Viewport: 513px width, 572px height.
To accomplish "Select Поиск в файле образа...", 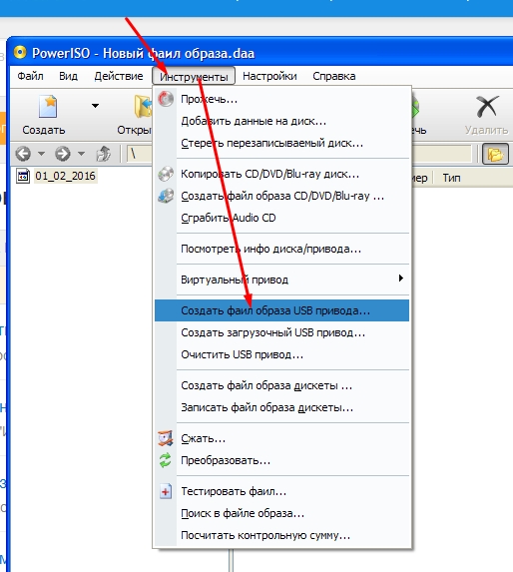I will point(281,513).
